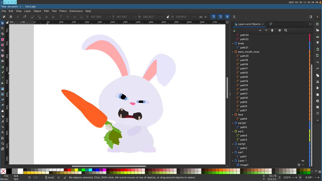The image size is (322, 181).
Task: Toggle the width-height lock ratio icon
Action: pos(168,17)
